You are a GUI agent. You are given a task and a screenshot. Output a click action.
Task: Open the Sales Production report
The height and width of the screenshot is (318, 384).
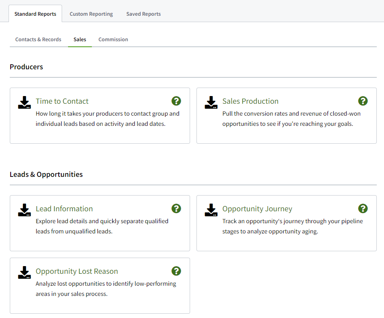click(x=250, y=101)
